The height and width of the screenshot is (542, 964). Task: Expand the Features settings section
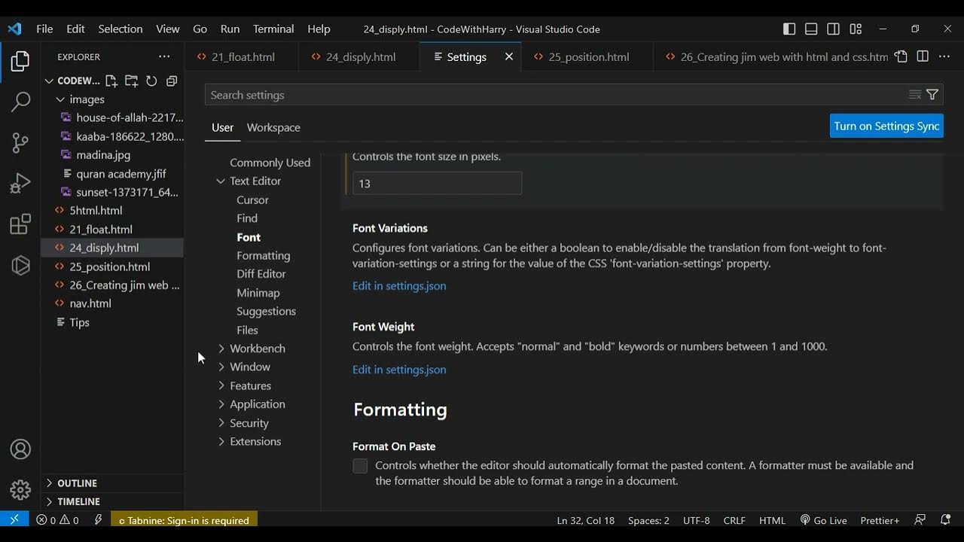[221, 385]
